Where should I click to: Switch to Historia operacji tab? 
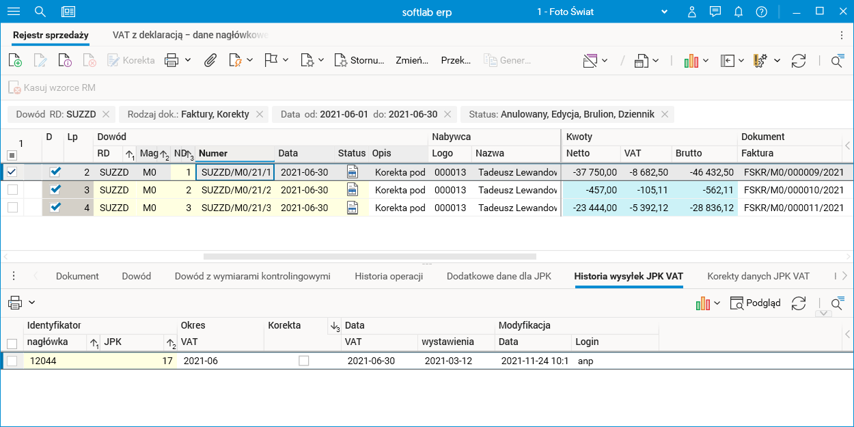point(389,276)
